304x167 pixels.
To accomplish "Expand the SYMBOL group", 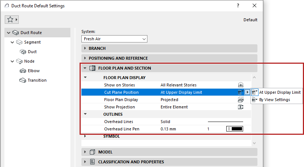I will 85,136.
